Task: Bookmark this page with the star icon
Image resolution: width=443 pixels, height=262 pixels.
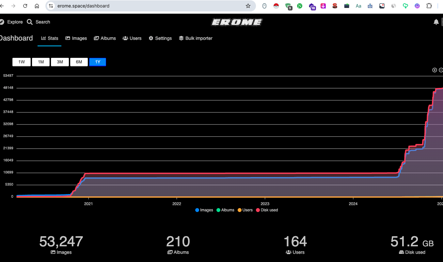Action: [x=248, y=6]
